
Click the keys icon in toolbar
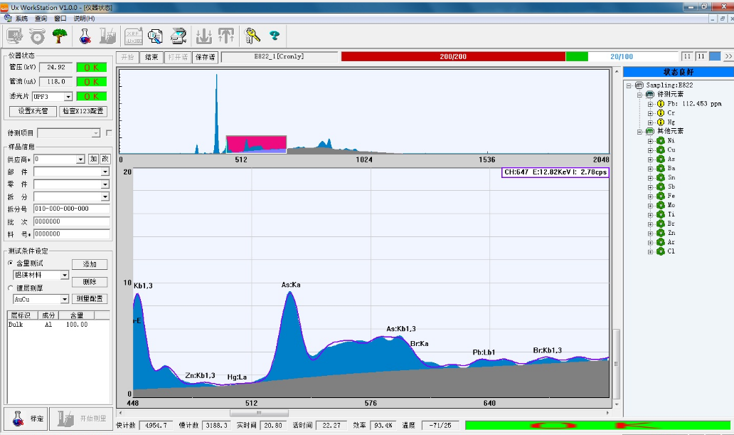(252, 36)
